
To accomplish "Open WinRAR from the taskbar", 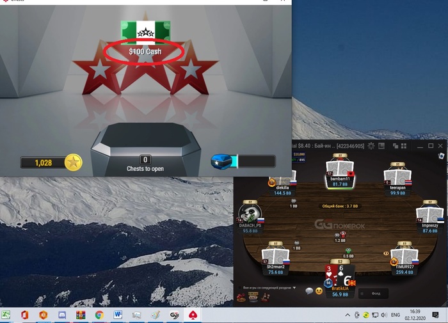I will point(81,315).
